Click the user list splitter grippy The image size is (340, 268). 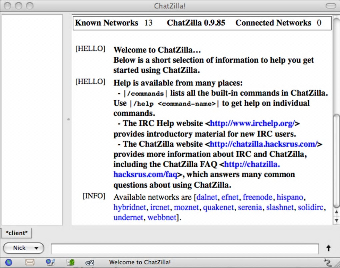(x=68, y=119)
